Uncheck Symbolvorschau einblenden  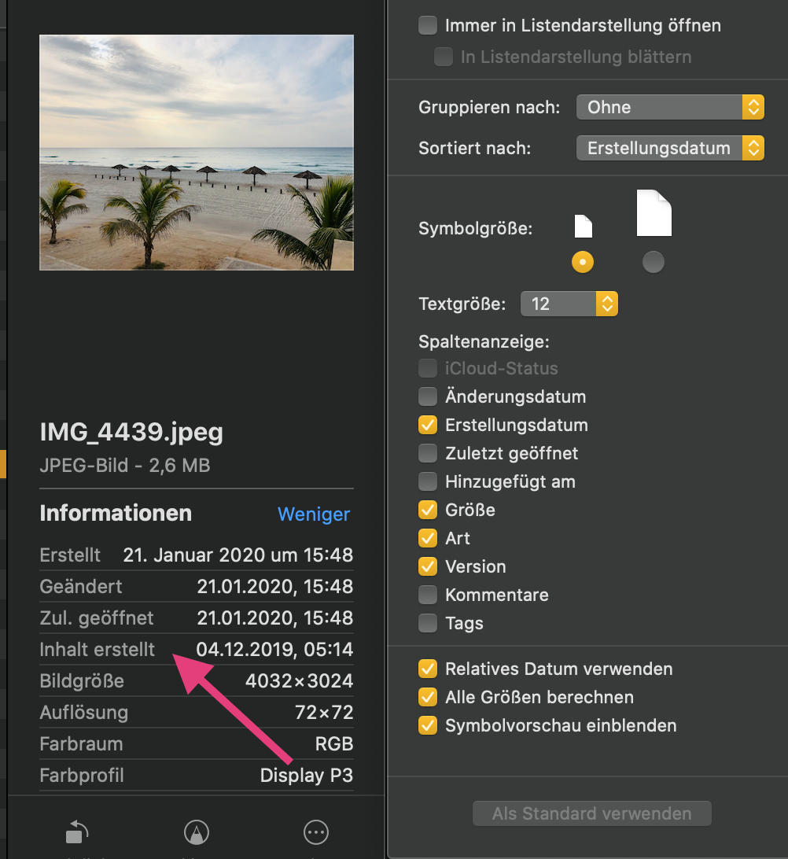pos(428,725)
